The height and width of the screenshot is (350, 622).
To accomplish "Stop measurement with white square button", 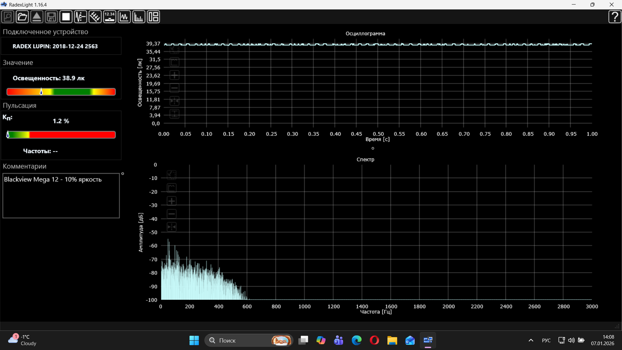I will (x=66, y=17).
